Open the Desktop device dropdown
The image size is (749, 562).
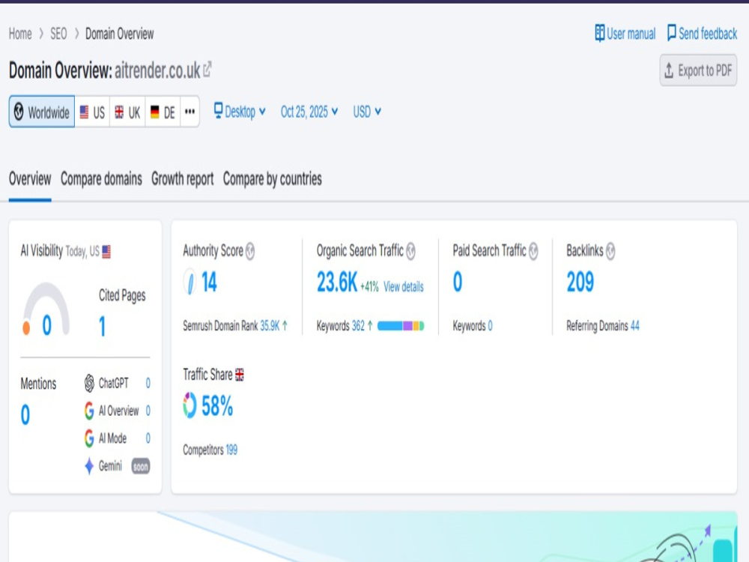click(240, 112)
